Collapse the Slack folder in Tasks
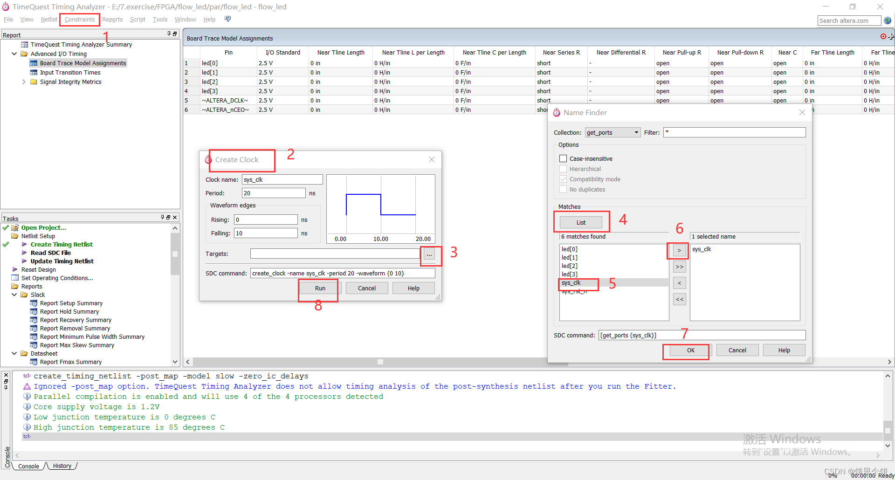The width and height of the screenshot is (895, 480). point(14,295)
